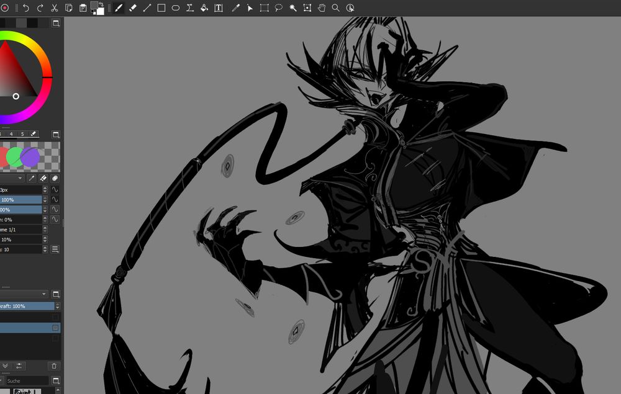Adjust spinner of the 1/1 row

click(x=45, y=230)
